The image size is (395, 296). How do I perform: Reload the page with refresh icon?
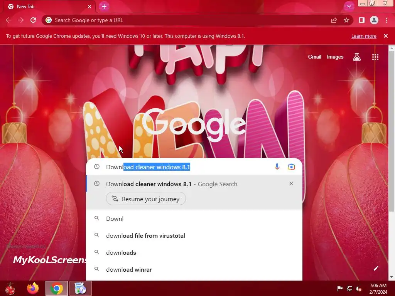pos(33,20)
